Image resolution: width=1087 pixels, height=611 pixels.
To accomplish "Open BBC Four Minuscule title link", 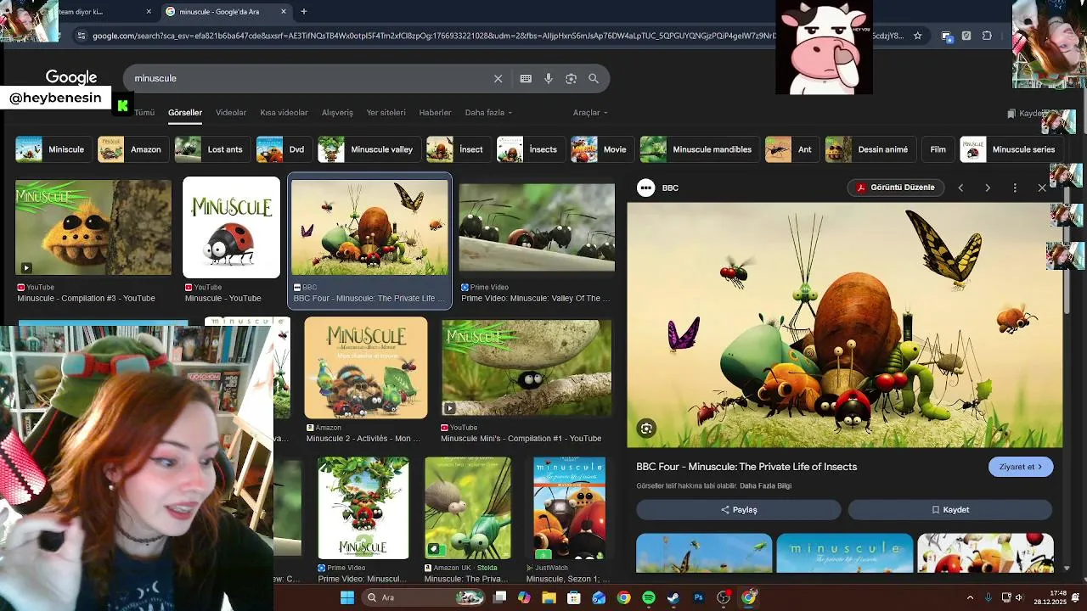I will 746,467.
